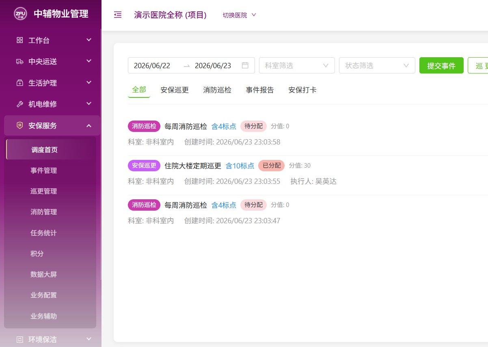The width and height of the screenshot is (488, 347).
Task: Collapse sidebar with the menu fold icon
Action: [x=118, y=15]
